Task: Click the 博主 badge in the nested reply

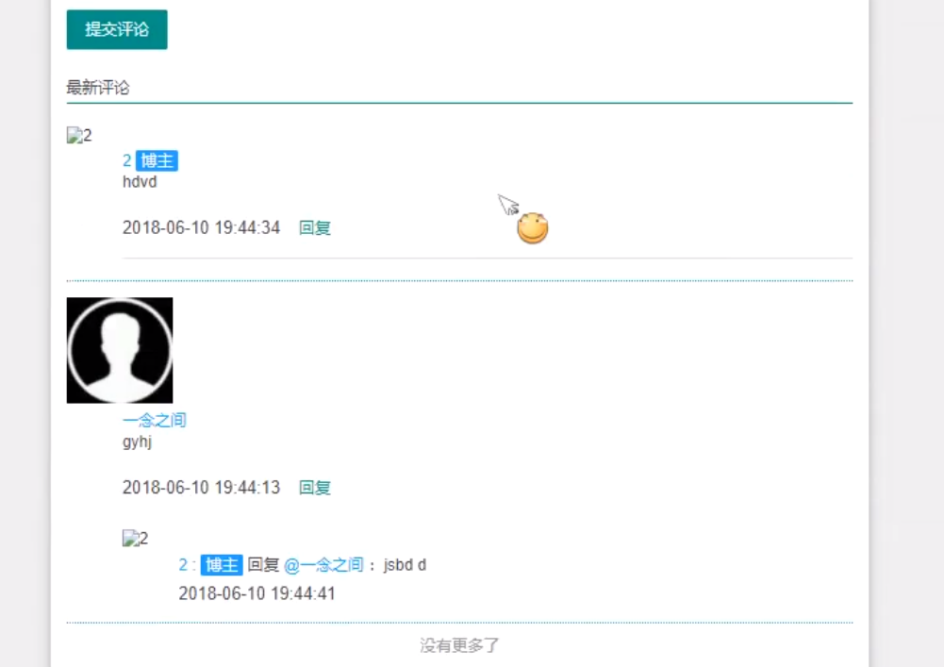Action: coord(222,565)
